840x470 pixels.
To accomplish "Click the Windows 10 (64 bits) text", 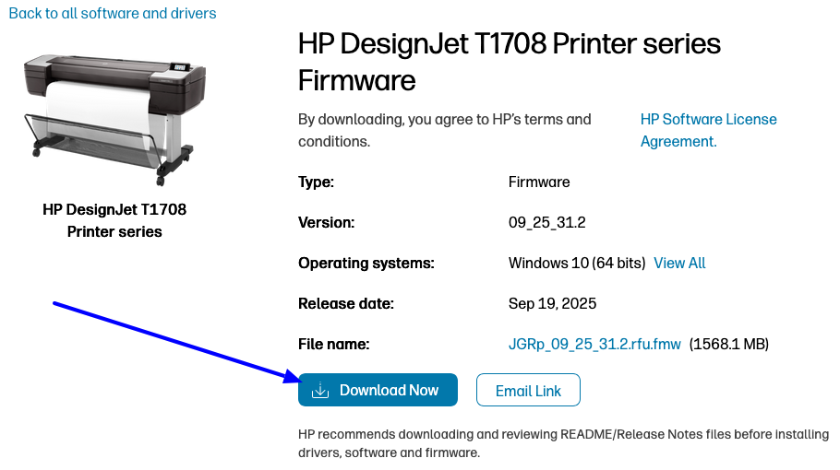I will [577, 264].
